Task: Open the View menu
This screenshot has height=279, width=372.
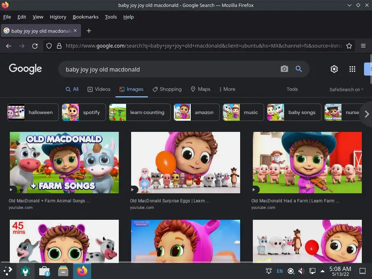Action: coord(38,17)
